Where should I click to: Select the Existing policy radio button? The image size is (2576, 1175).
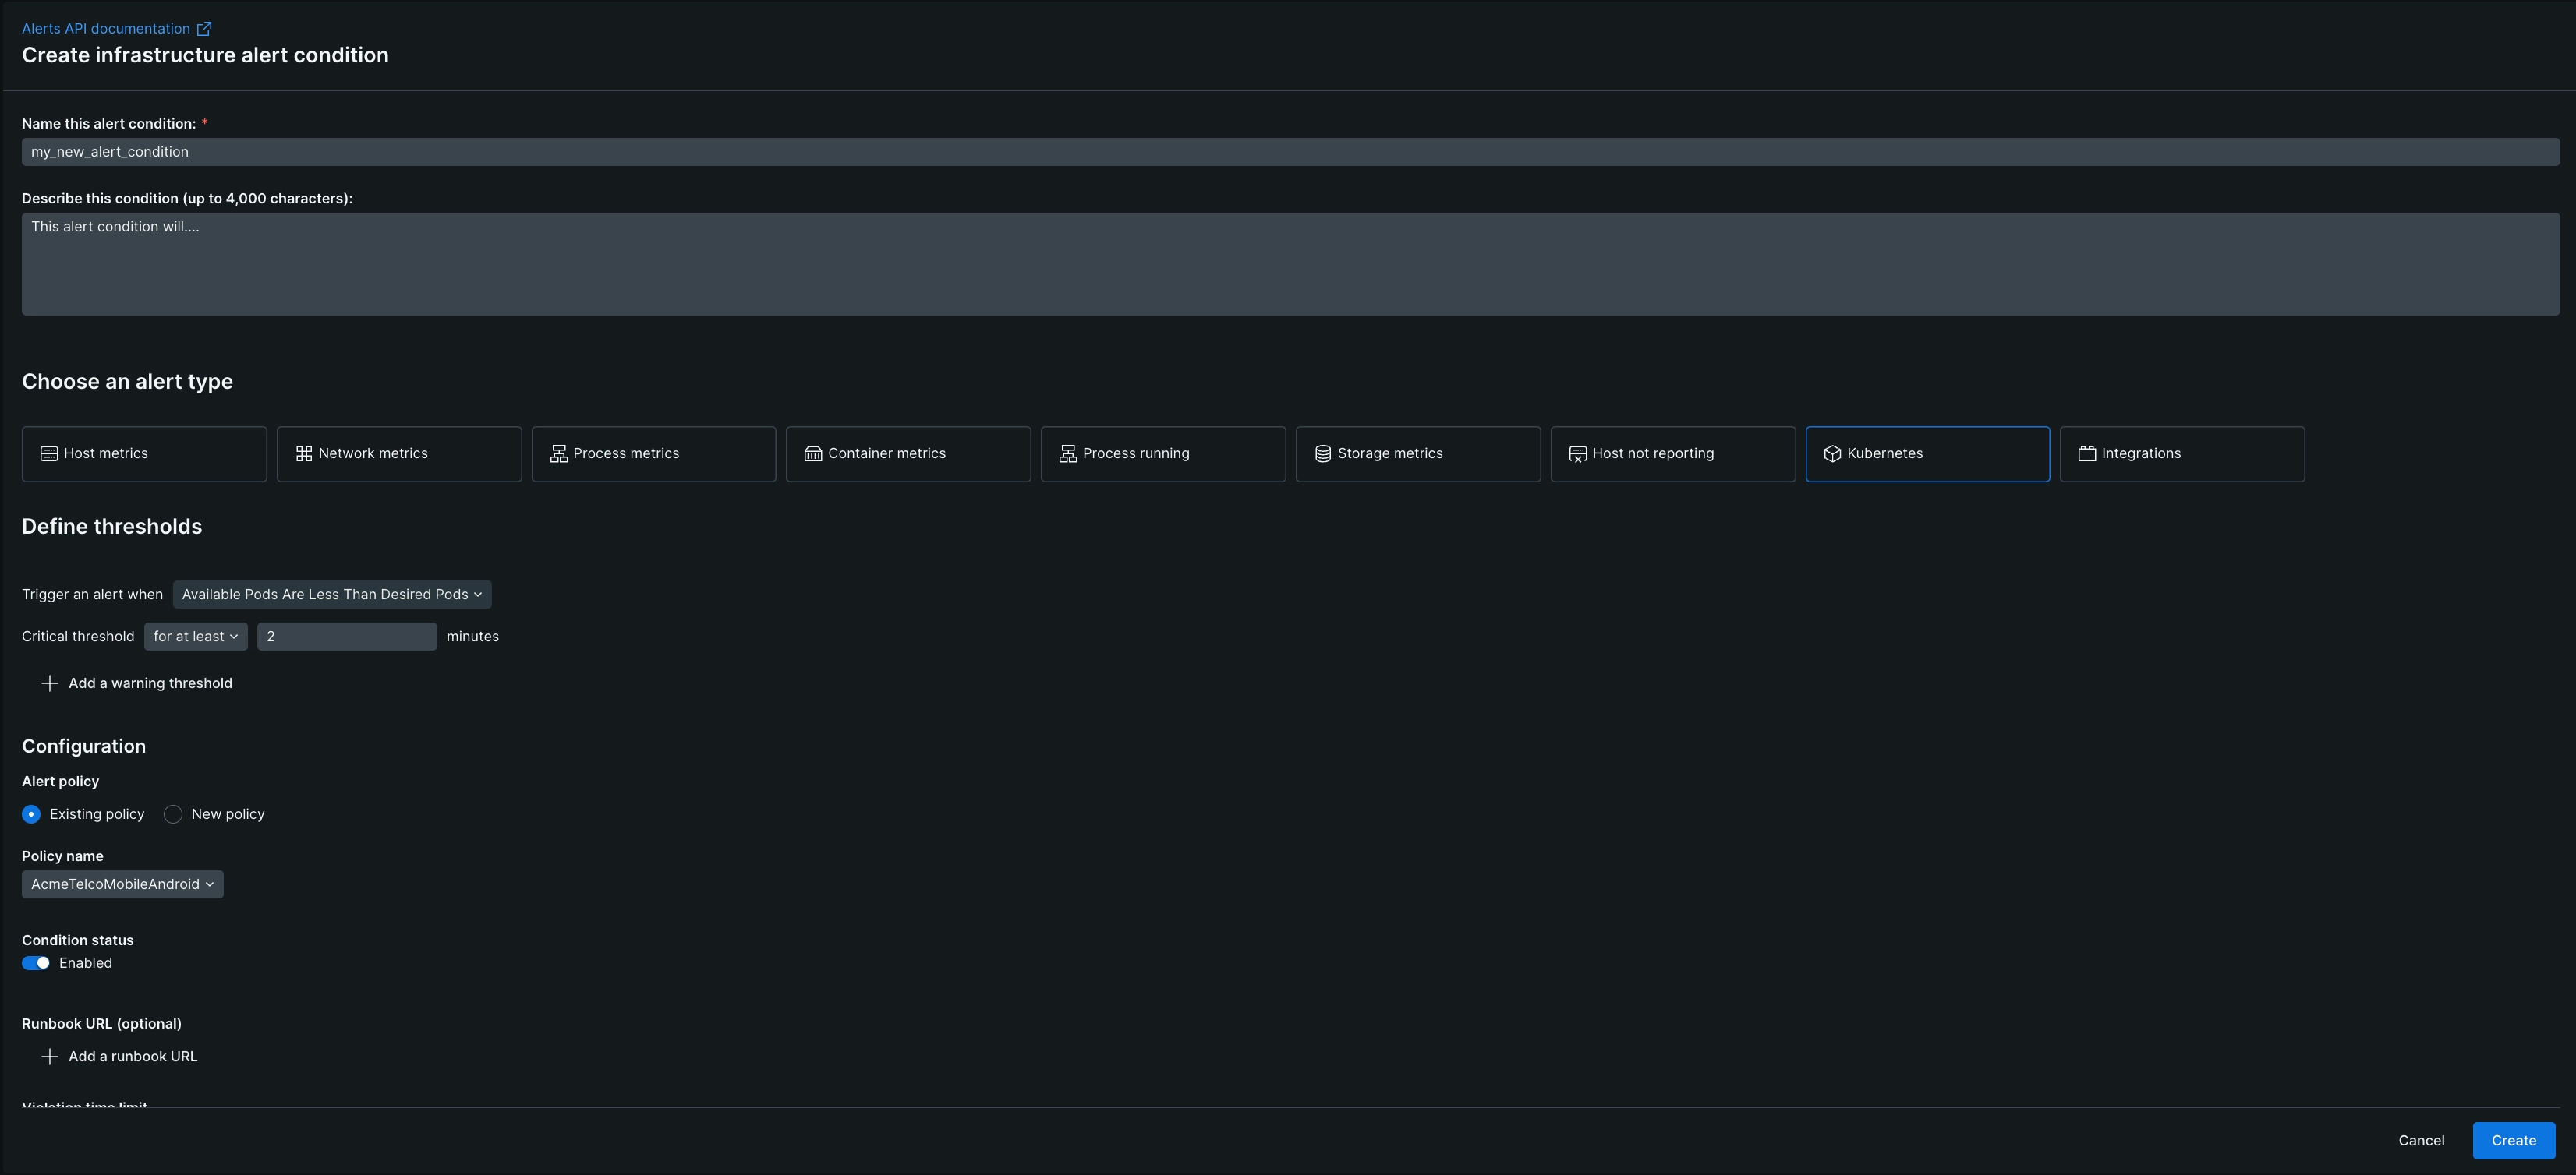coord(31,814)
